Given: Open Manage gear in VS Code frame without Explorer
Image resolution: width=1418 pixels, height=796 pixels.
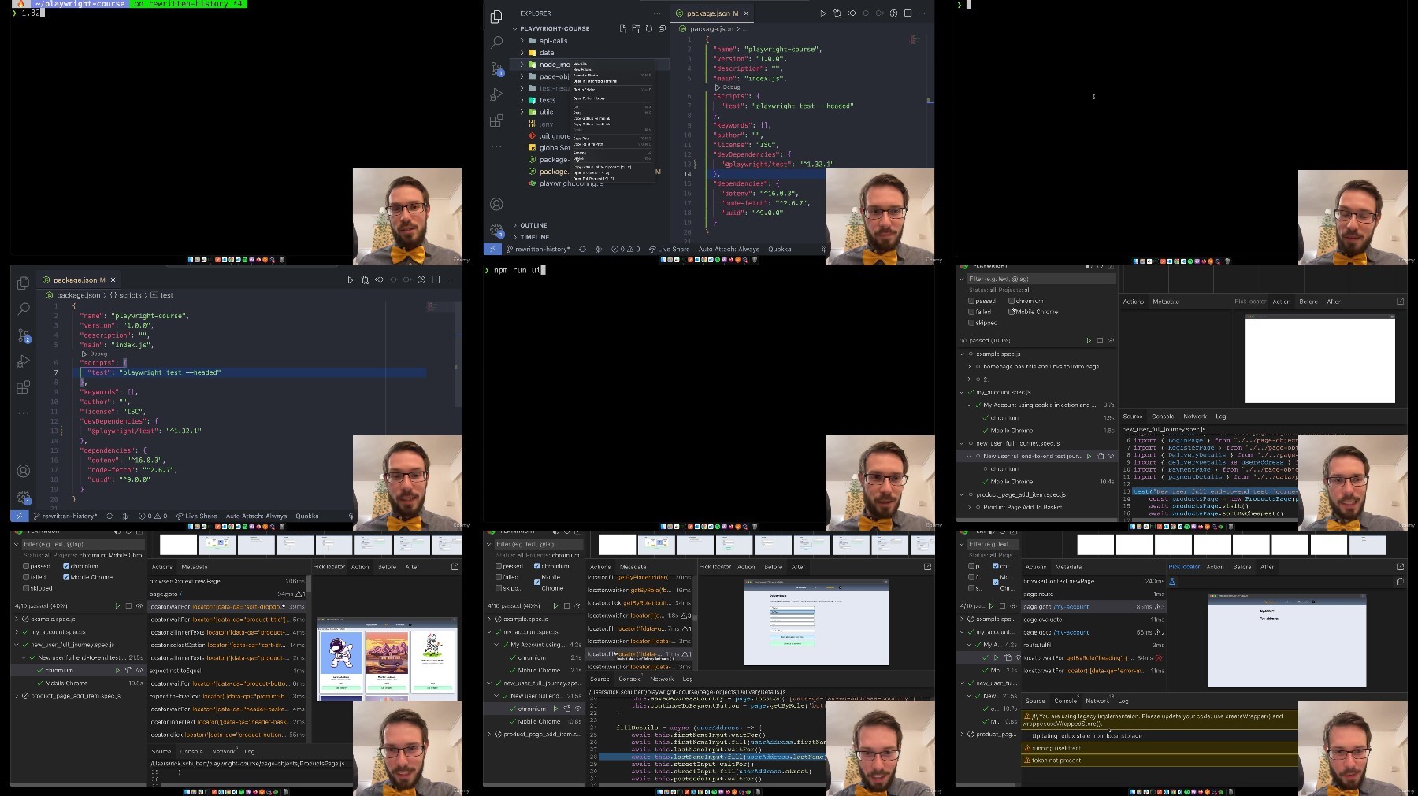Looking at the screenshot, I should [x=24, y=497].
